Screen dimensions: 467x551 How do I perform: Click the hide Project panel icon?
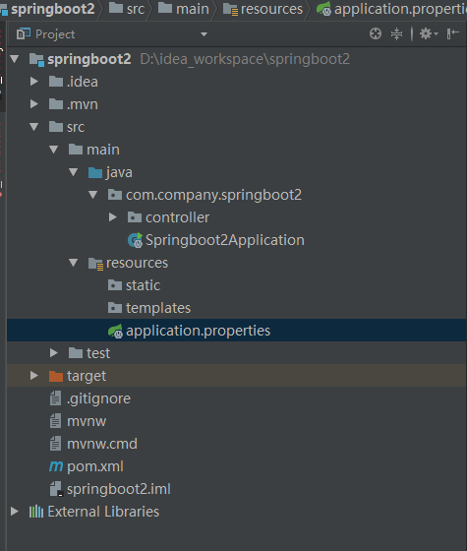pyautogui.click(x=452, y=33)
